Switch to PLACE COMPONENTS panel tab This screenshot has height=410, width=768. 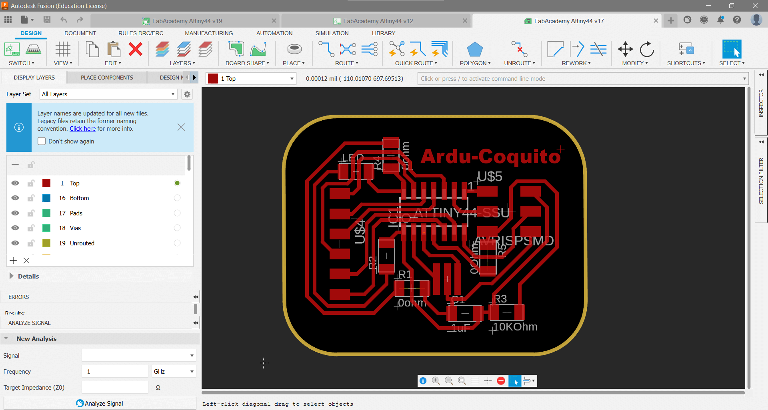[107, 78]
